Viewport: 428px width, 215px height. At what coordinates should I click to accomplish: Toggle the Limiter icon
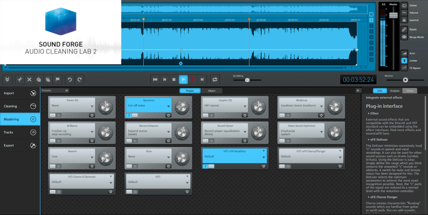(404, 60)
